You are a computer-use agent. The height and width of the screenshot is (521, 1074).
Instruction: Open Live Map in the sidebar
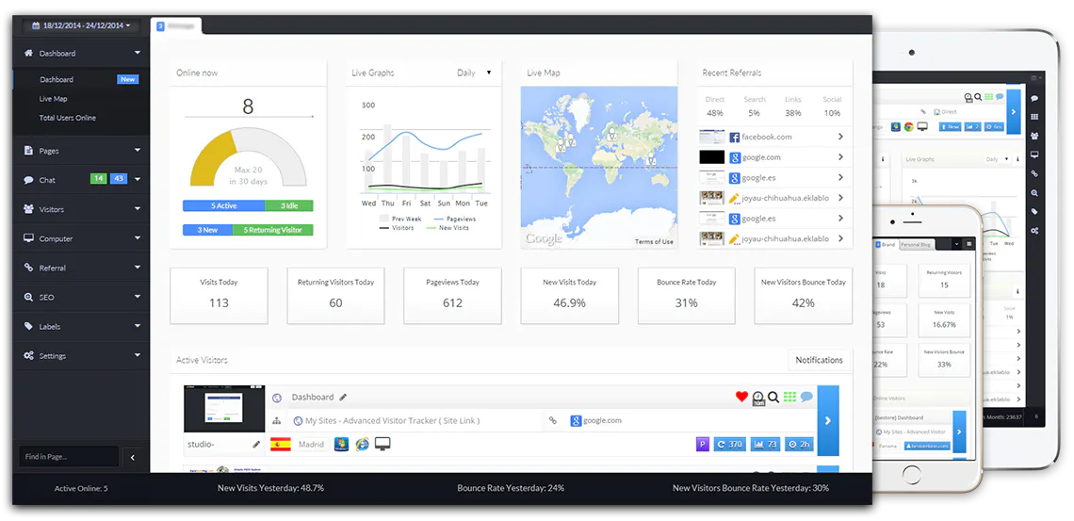click(54, 99)
